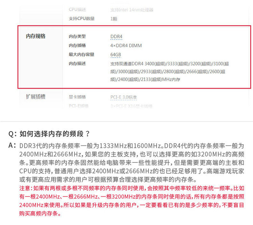253x225 pixels.
Task: Click the PCI-E插槽 label
Action: [x=78, y=106]
